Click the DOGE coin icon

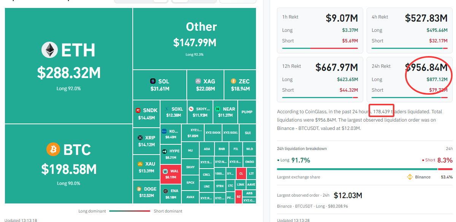click(139, 189)
